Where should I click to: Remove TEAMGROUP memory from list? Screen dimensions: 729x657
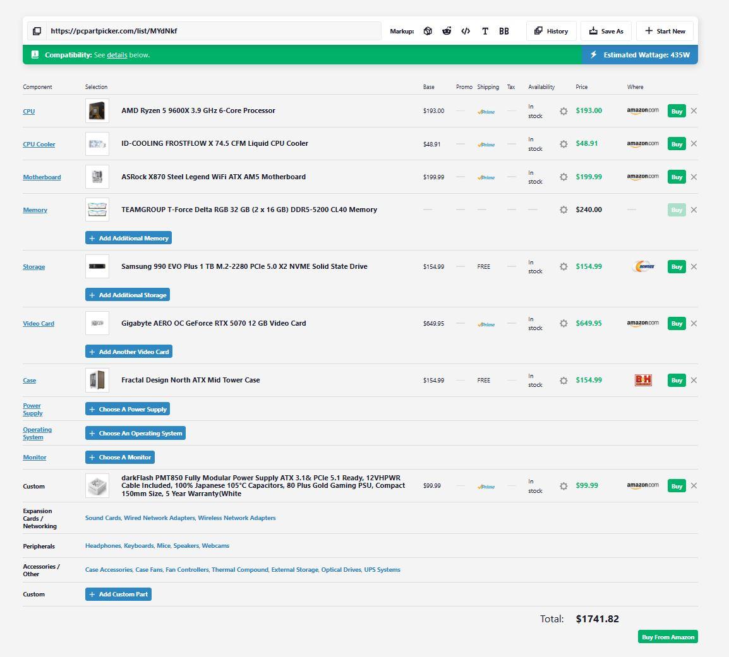pyautogui.click(x=694, y=210)
